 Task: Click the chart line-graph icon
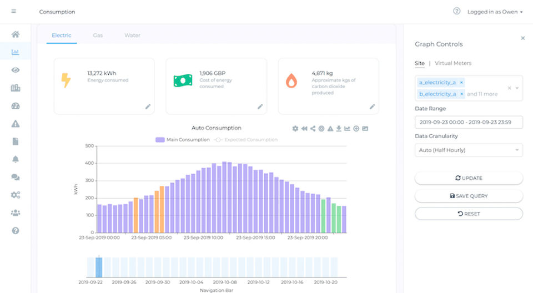click(x=347, y=129)
